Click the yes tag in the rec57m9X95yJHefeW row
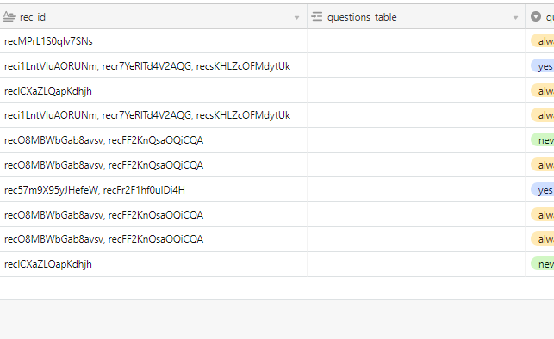Screen dimensions: 554x339 tap(542, 190)
